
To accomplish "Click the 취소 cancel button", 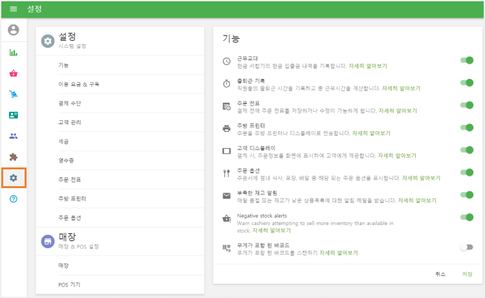I will click(440, 274).
